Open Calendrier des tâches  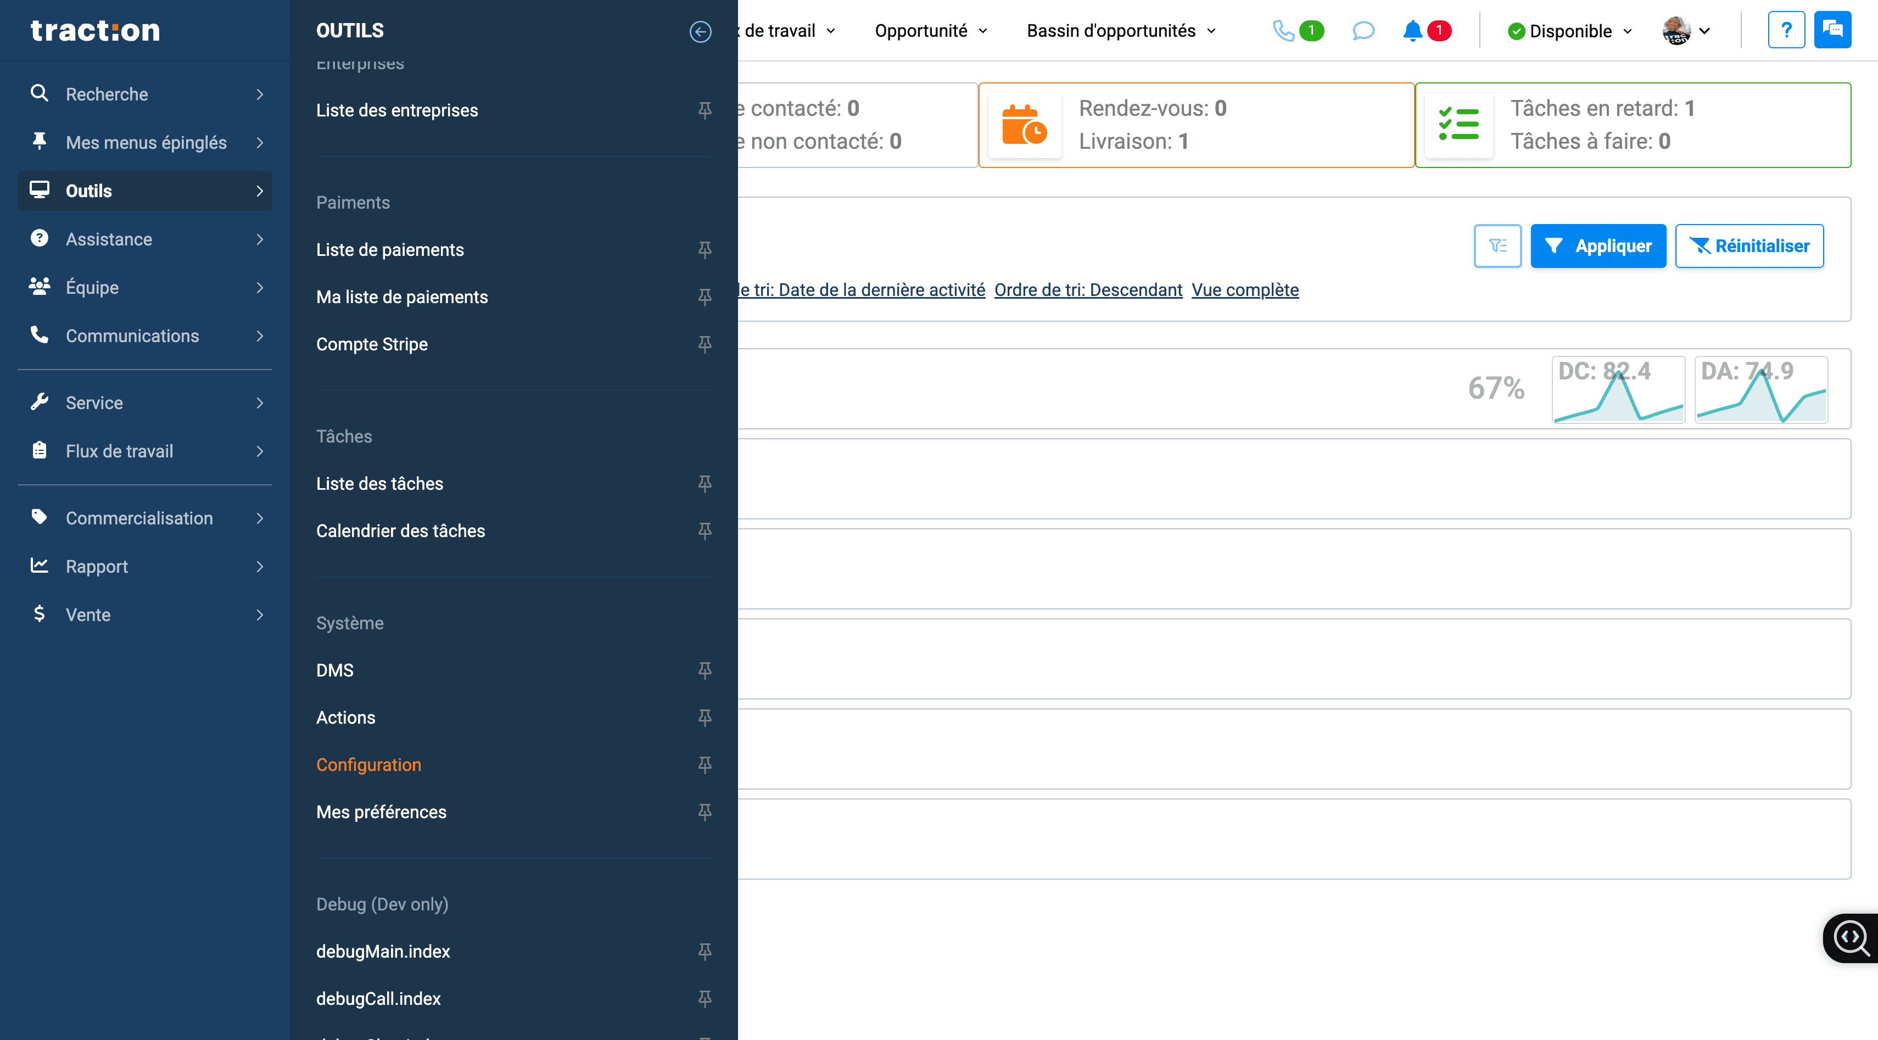400,530
